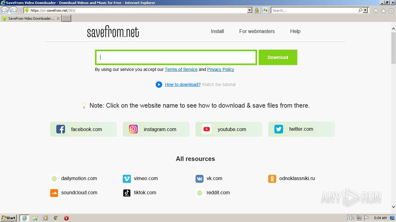Open the Terms of Service link
This screenshot has width=396, height=222.
(181, 69)
